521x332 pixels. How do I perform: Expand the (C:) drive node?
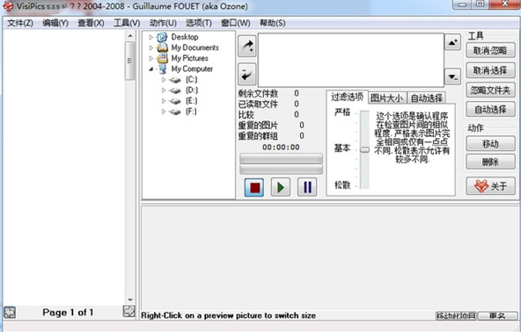[164, 80]
